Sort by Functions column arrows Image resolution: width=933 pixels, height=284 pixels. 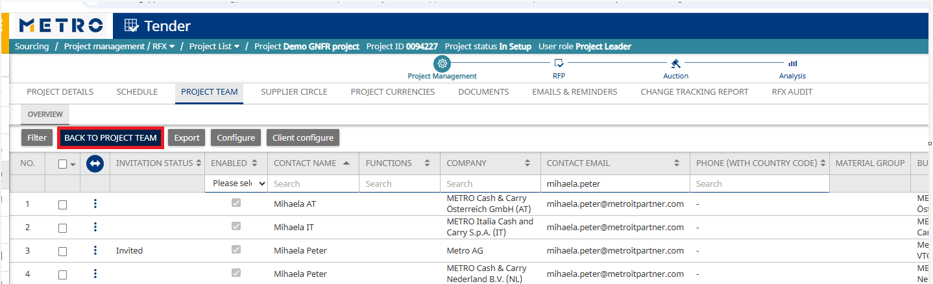click(427, 163)
